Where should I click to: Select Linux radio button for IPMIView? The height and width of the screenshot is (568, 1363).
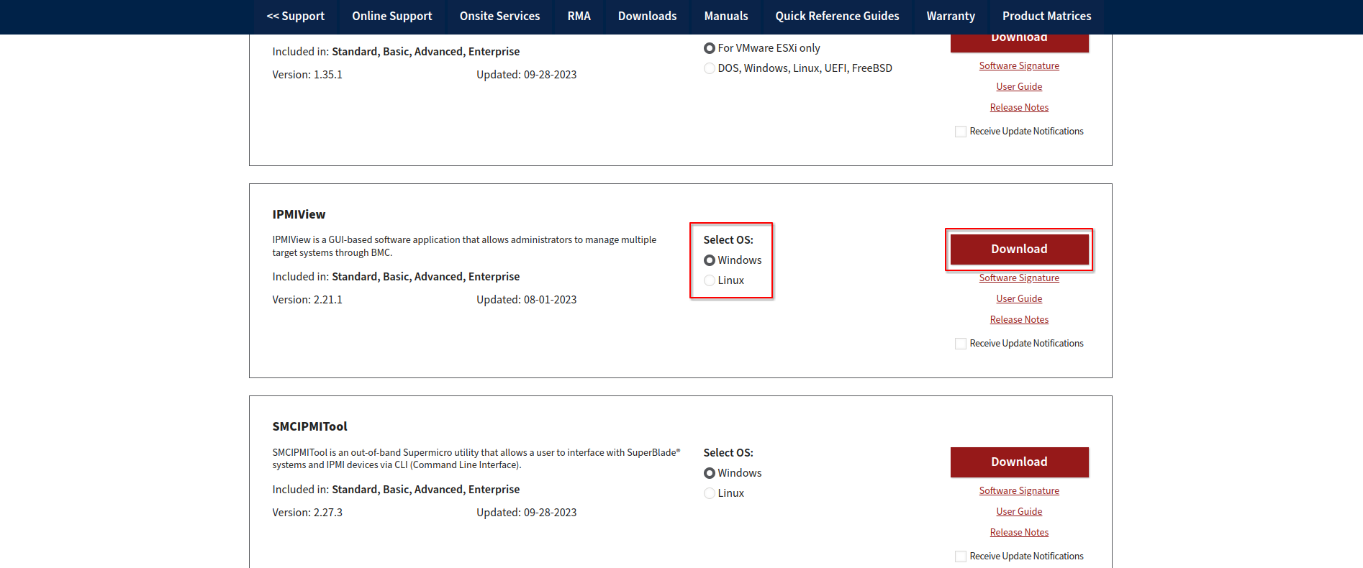click(710, 280)
